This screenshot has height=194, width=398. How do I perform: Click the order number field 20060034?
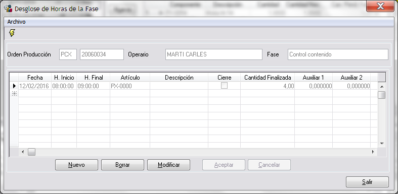(102, 54)
